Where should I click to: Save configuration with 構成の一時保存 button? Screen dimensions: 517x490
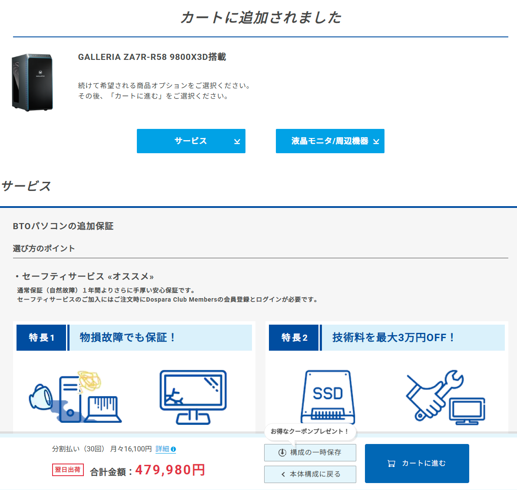point(310,453)
